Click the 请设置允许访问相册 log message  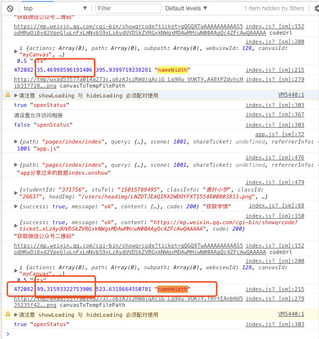click(38, 115)
